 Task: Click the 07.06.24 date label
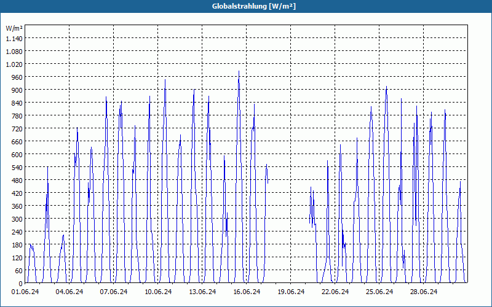114,292
